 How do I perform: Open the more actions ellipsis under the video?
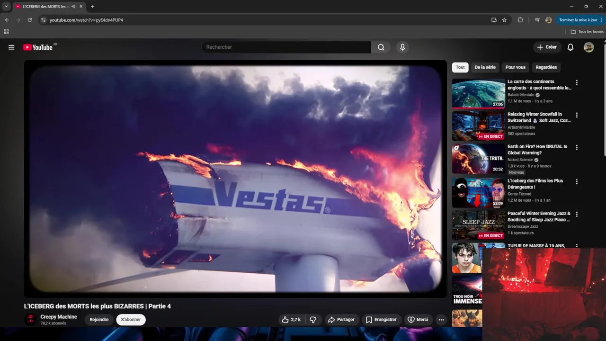[x=441, y=320]
